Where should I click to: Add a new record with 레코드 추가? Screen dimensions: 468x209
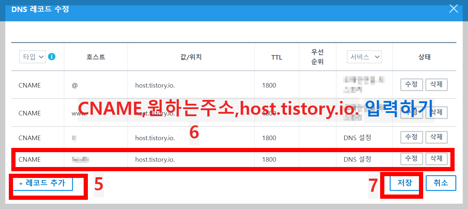pyautogui.click(x=43, y=183)
